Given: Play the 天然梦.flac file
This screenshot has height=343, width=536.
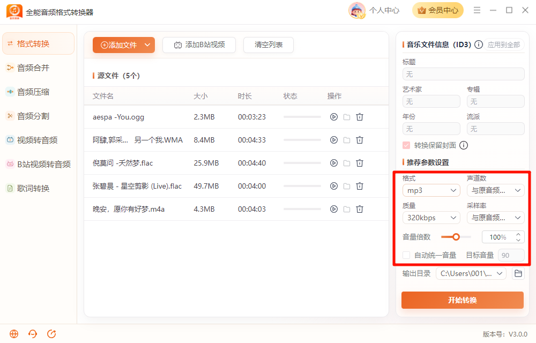Looking at the screenshot, I should (x=333, y=163).
